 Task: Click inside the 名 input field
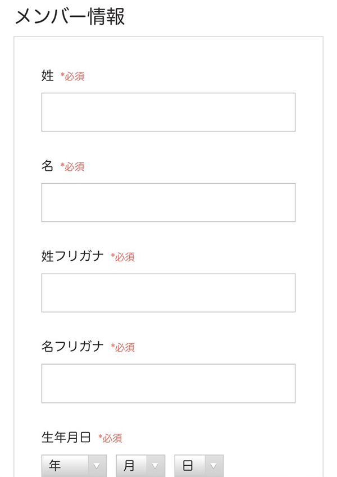[167, 202]
